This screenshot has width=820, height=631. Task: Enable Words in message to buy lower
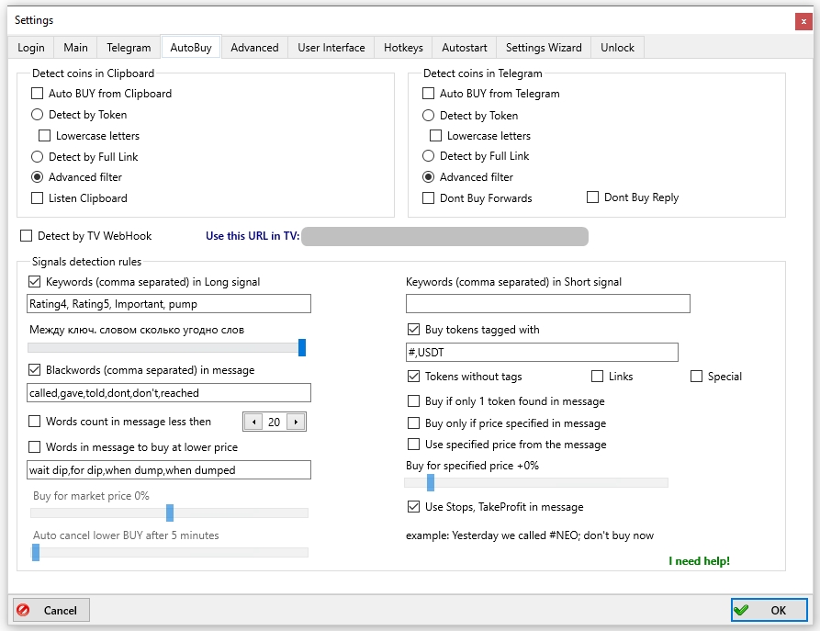(x=35, y=446)
